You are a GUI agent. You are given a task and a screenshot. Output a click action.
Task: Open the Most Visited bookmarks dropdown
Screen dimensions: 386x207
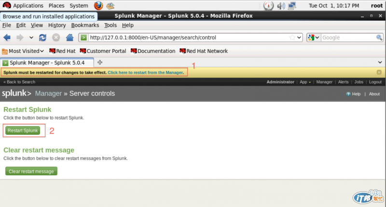tap(23, 51)
